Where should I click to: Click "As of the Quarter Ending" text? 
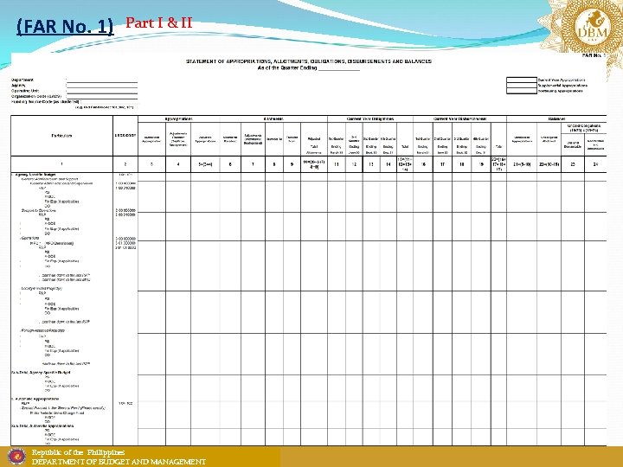pyautogui.click(x=287, y=68)
